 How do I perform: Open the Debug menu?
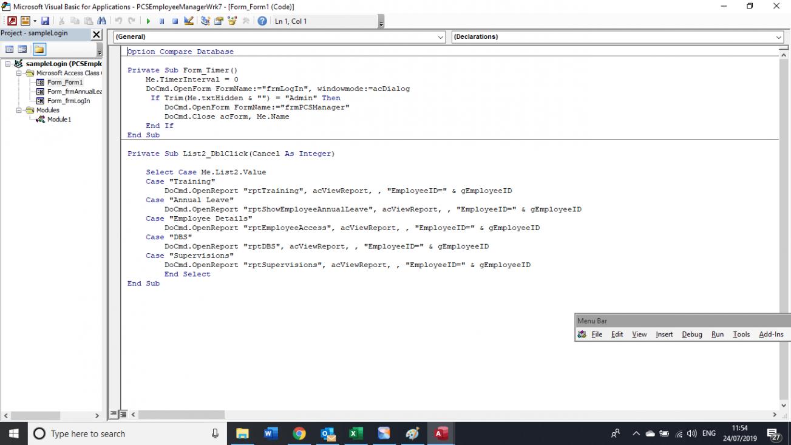coord(692,335)
